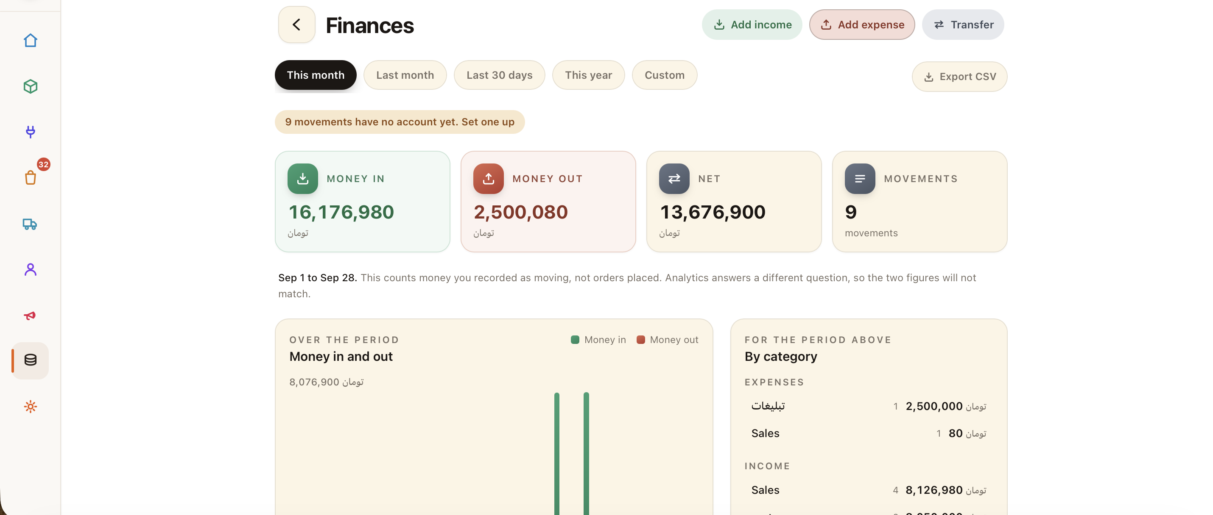Switch to Last month period

tap(405, 75)
